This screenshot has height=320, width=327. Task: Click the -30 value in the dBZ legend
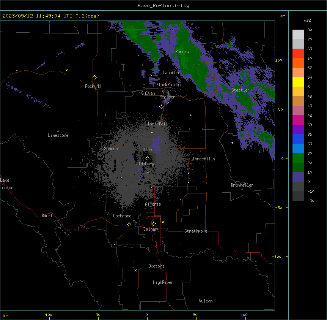click(x=311, y=201)
